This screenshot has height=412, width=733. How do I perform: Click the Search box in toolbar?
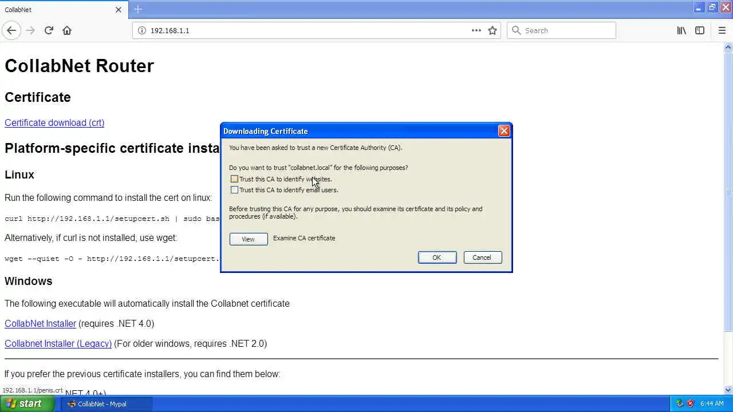tap(561, 30)
